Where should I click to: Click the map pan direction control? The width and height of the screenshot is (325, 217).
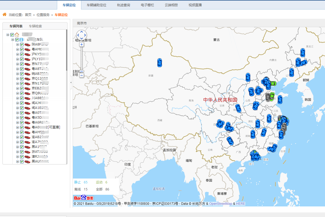(x=82, y=35)
